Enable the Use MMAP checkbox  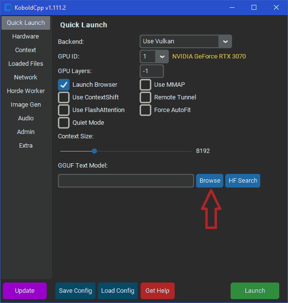[x=145, y=85]
